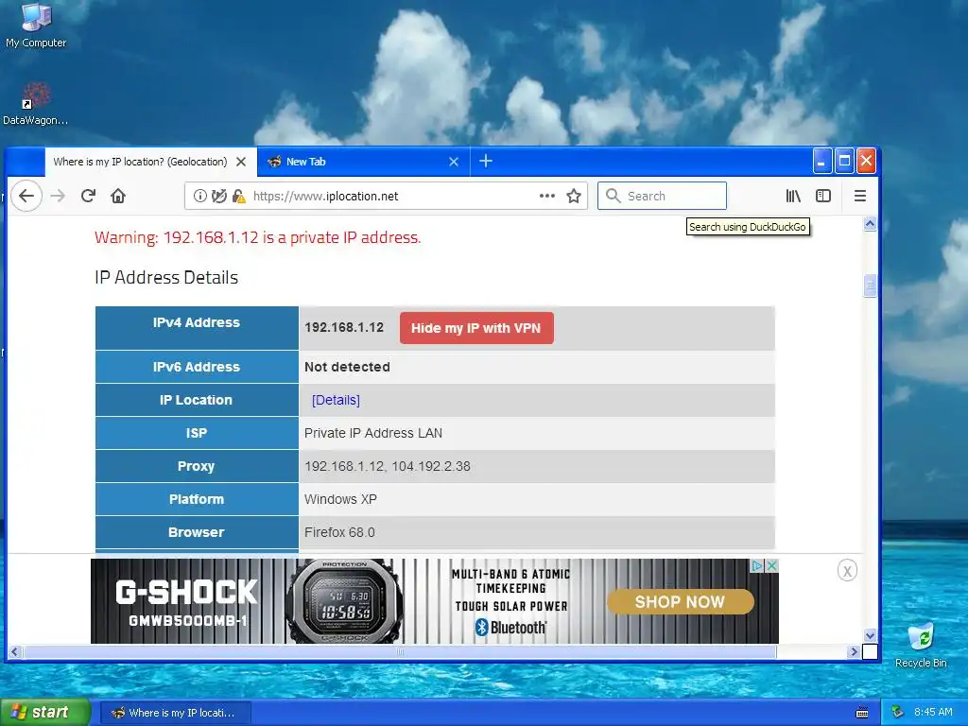Viewport: 968px width, 726px height.
Task: Click the 'IP Location' header cell
Action: click(197, 400)
